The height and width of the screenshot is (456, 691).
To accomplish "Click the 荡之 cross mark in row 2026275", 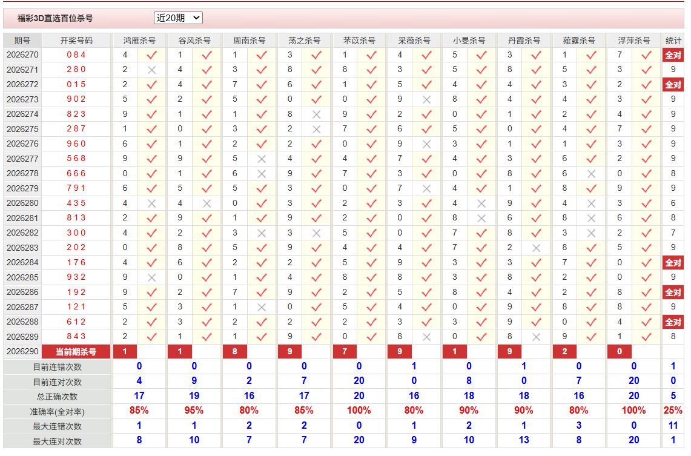I will 316,129.
